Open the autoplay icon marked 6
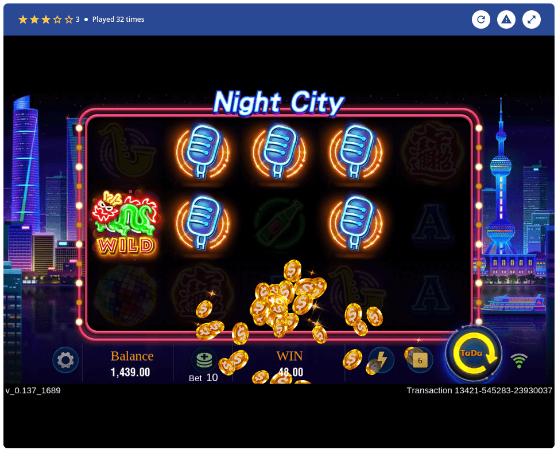 (420, 360)
